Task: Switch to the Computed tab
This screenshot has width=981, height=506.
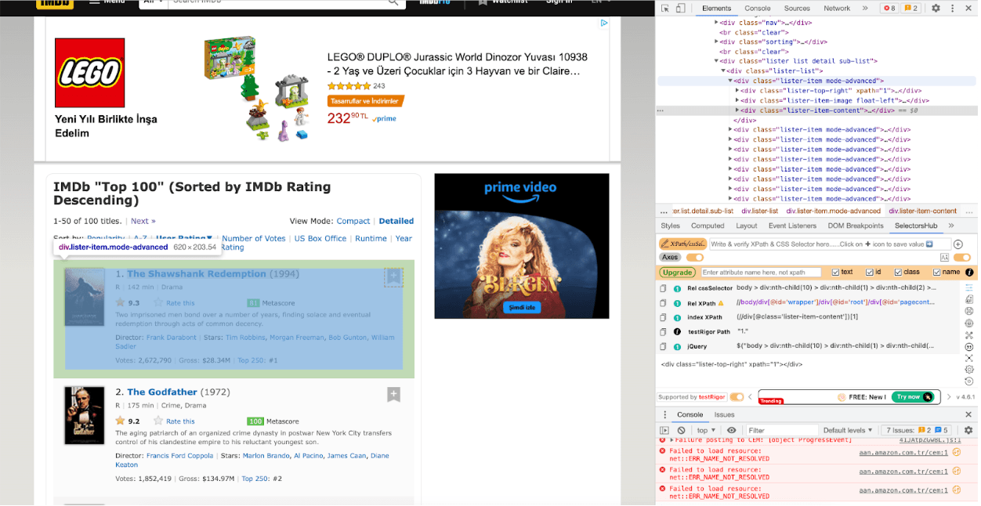Action: point(707,226)
